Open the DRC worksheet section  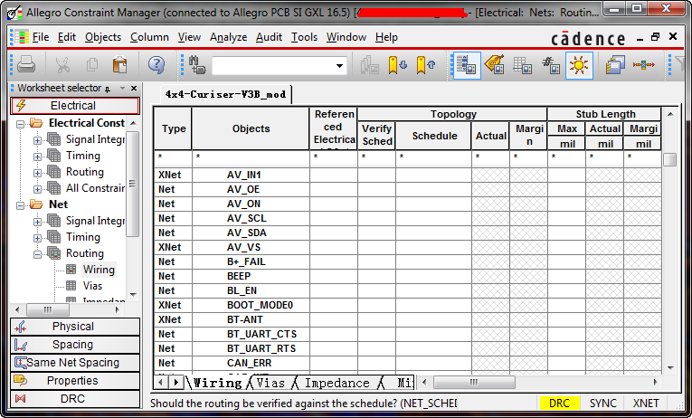pyautogui.click(x=74, y=399)
